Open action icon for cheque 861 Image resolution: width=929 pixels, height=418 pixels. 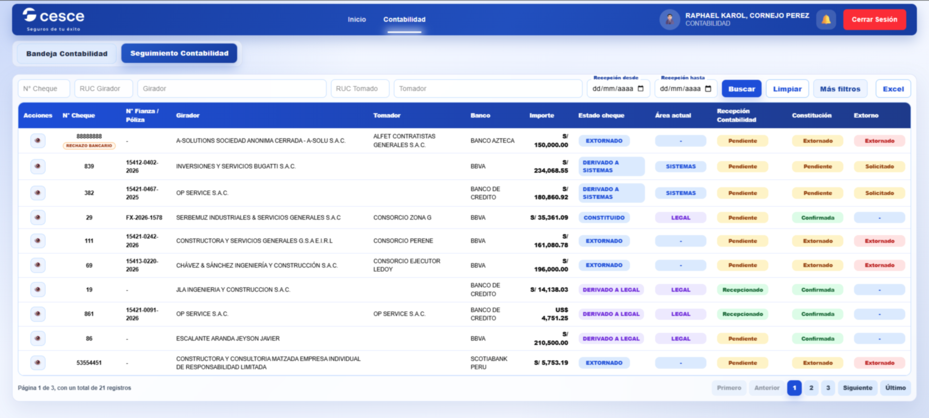(38, 314)
